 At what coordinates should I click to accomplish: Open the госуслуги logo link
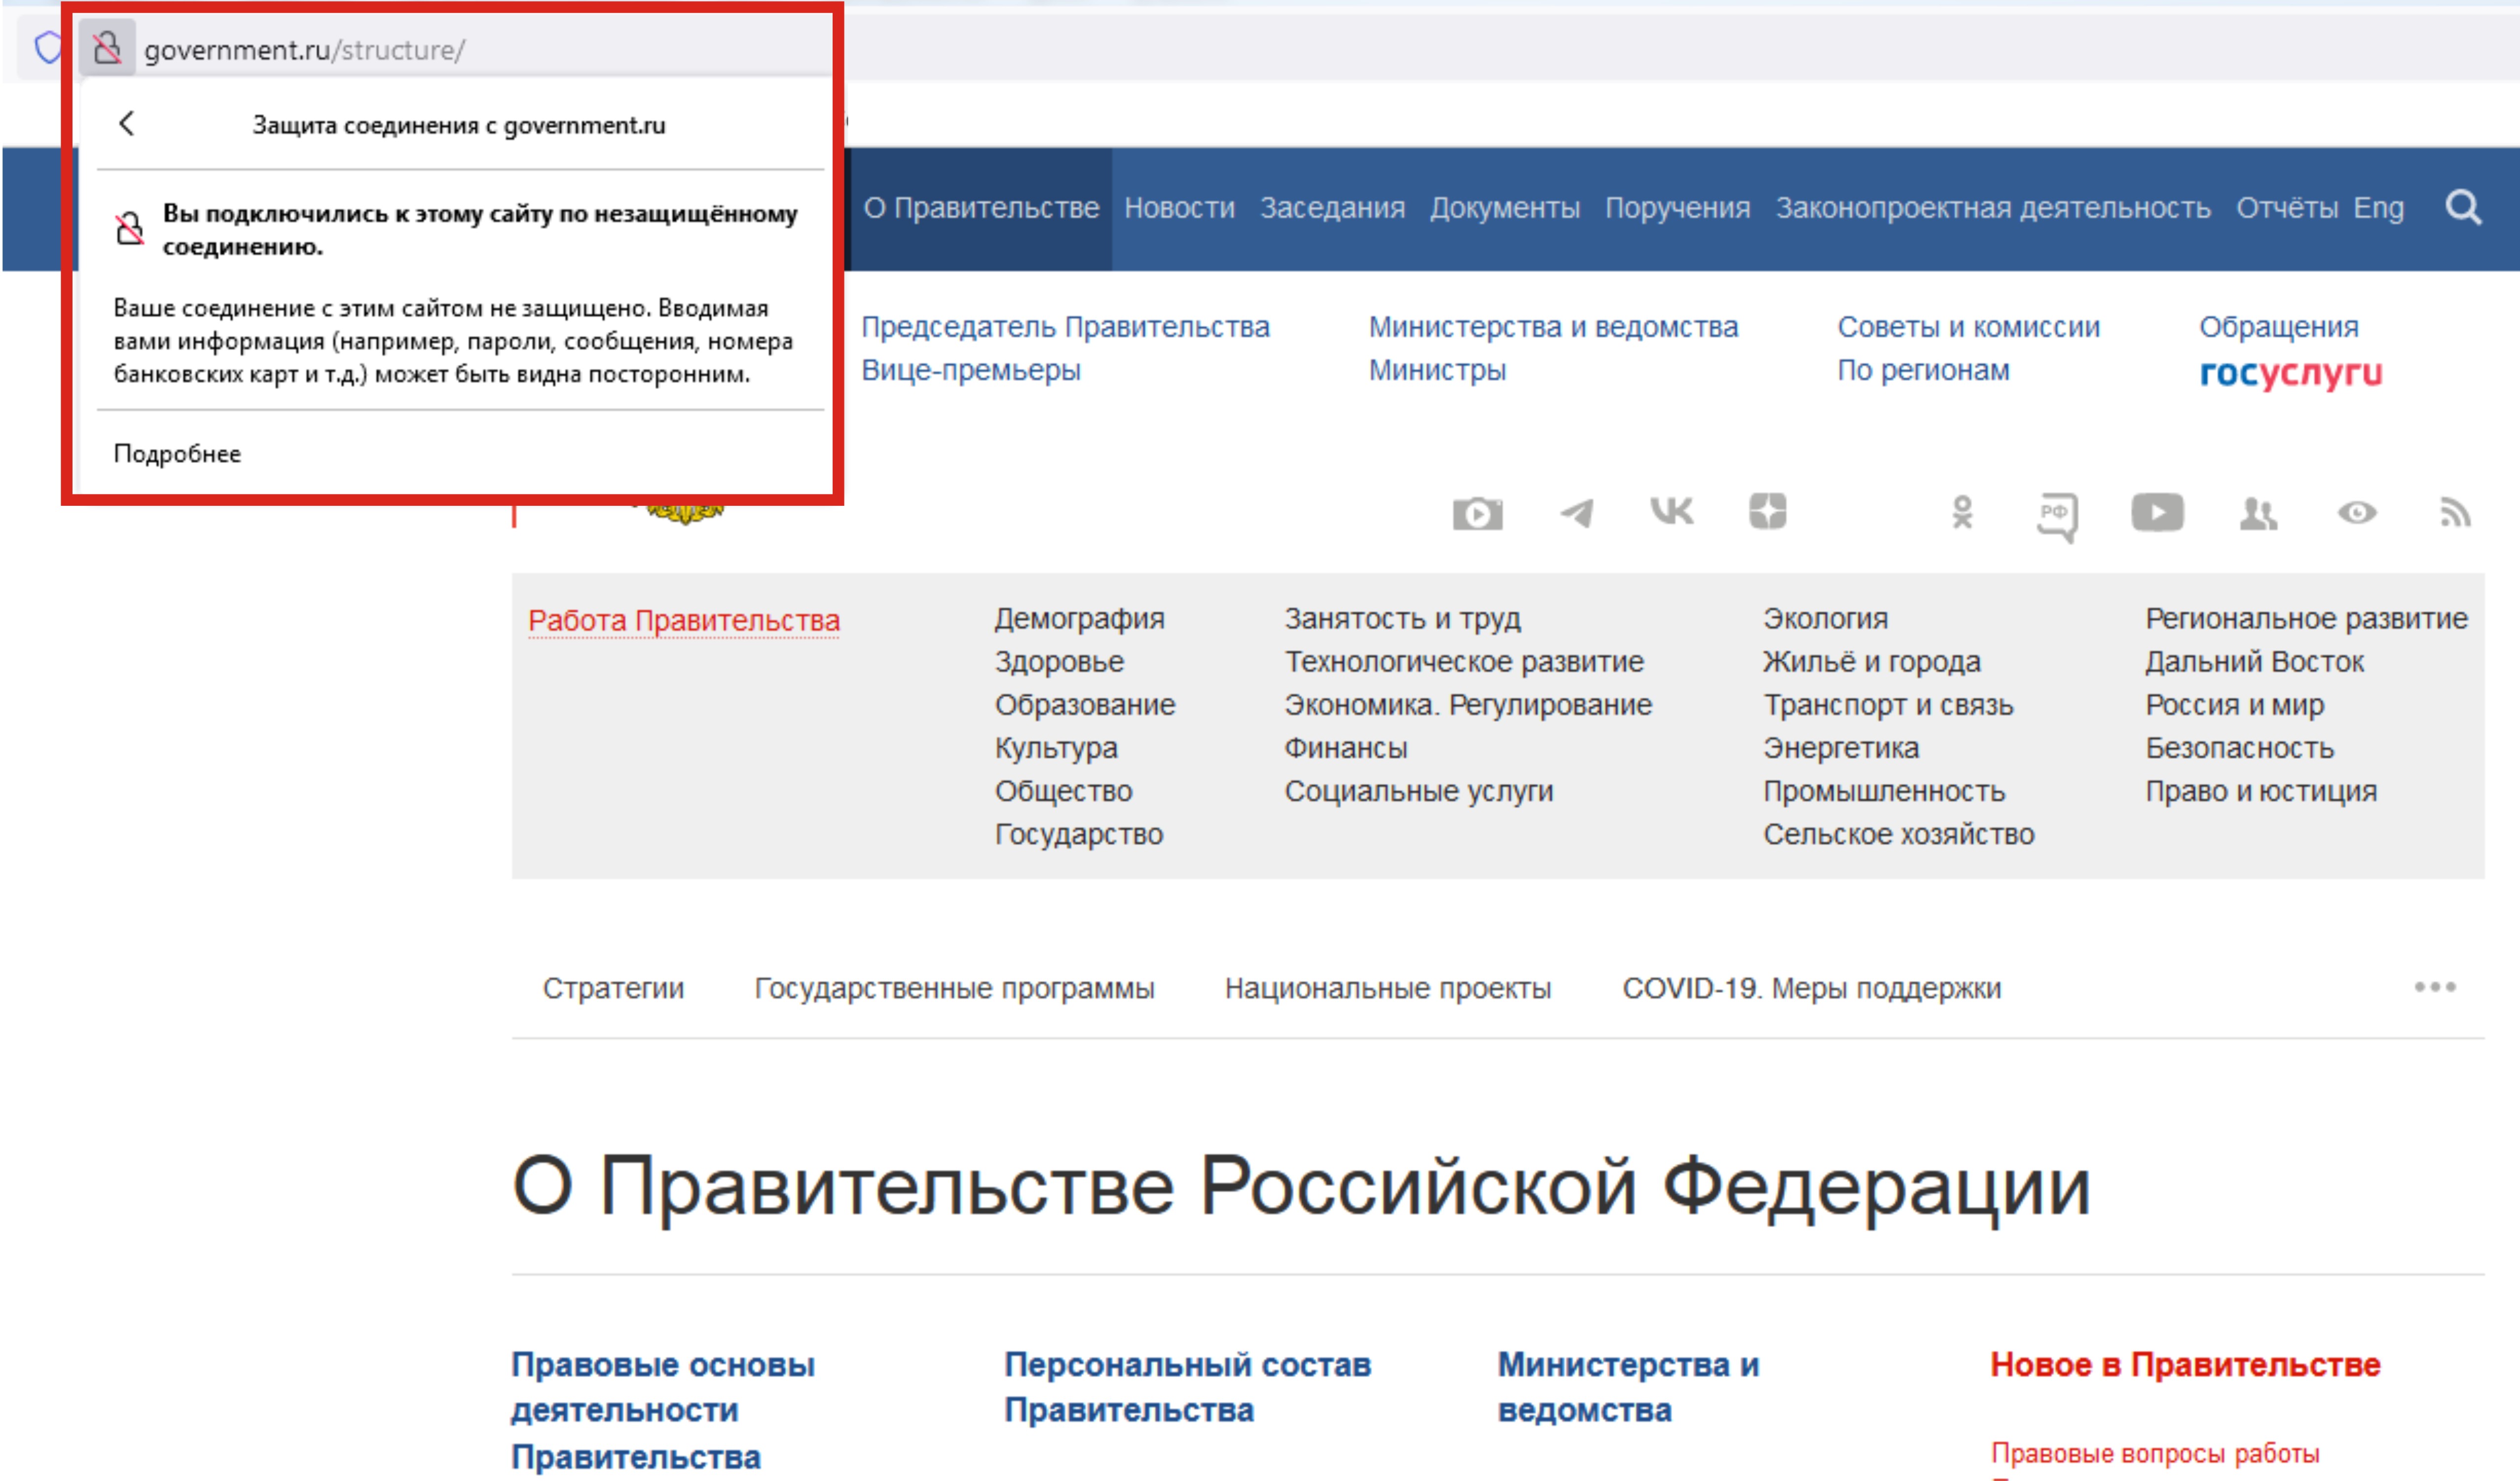point(2290,374)
